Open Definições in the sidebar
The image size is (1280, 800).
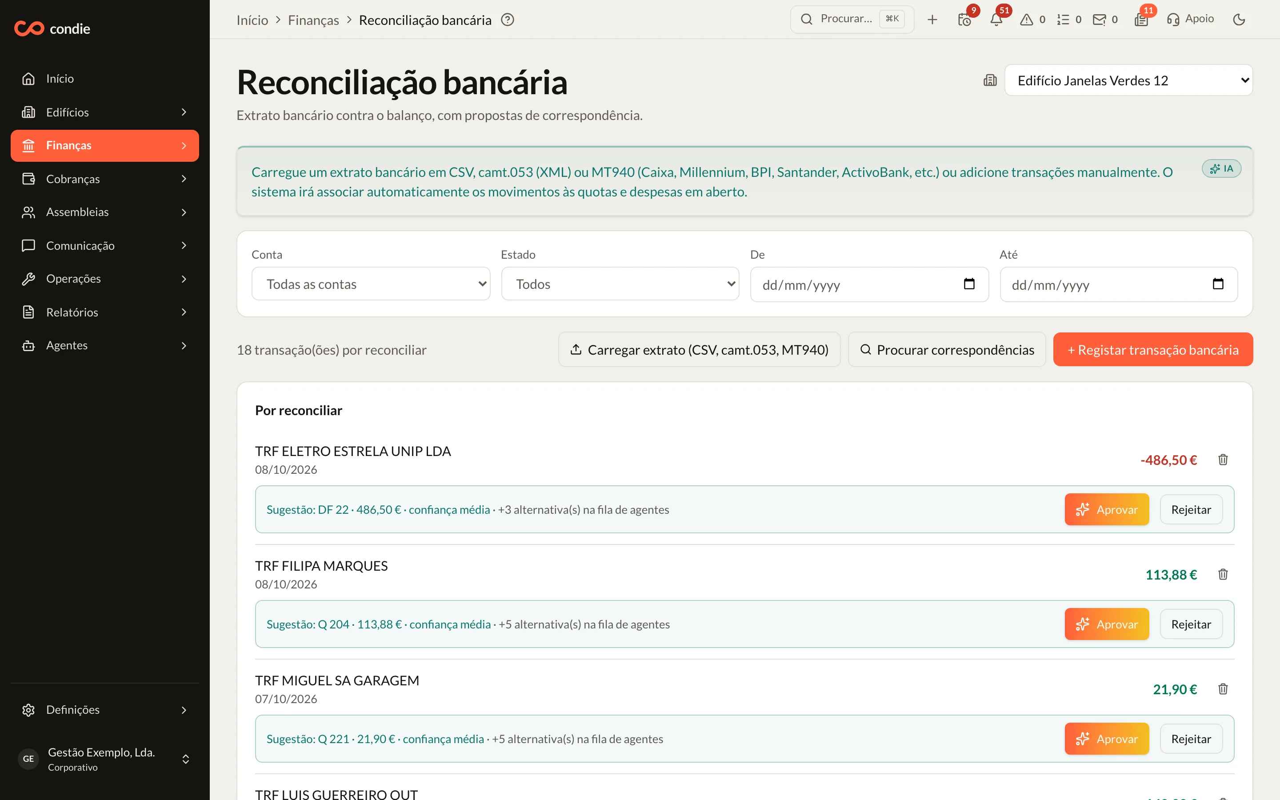[x=105, y=710]
